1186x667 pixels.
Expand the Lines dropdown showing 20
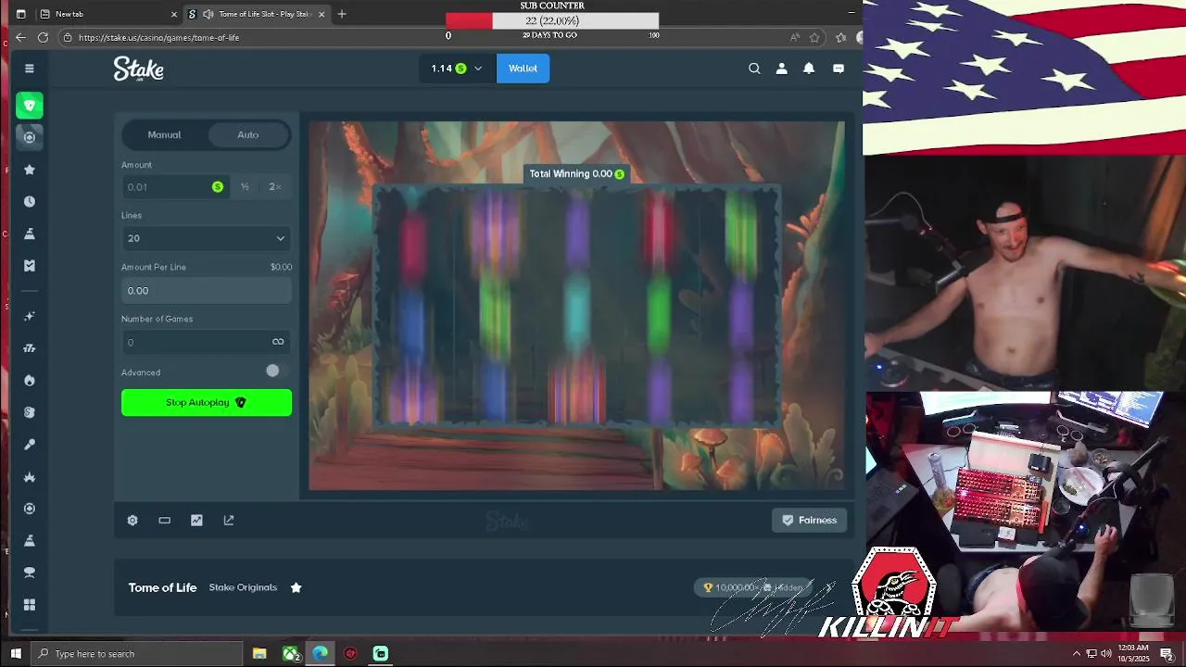tap(207, 238)
